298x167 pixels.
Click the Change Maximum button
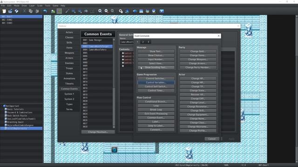pos(98,132)
